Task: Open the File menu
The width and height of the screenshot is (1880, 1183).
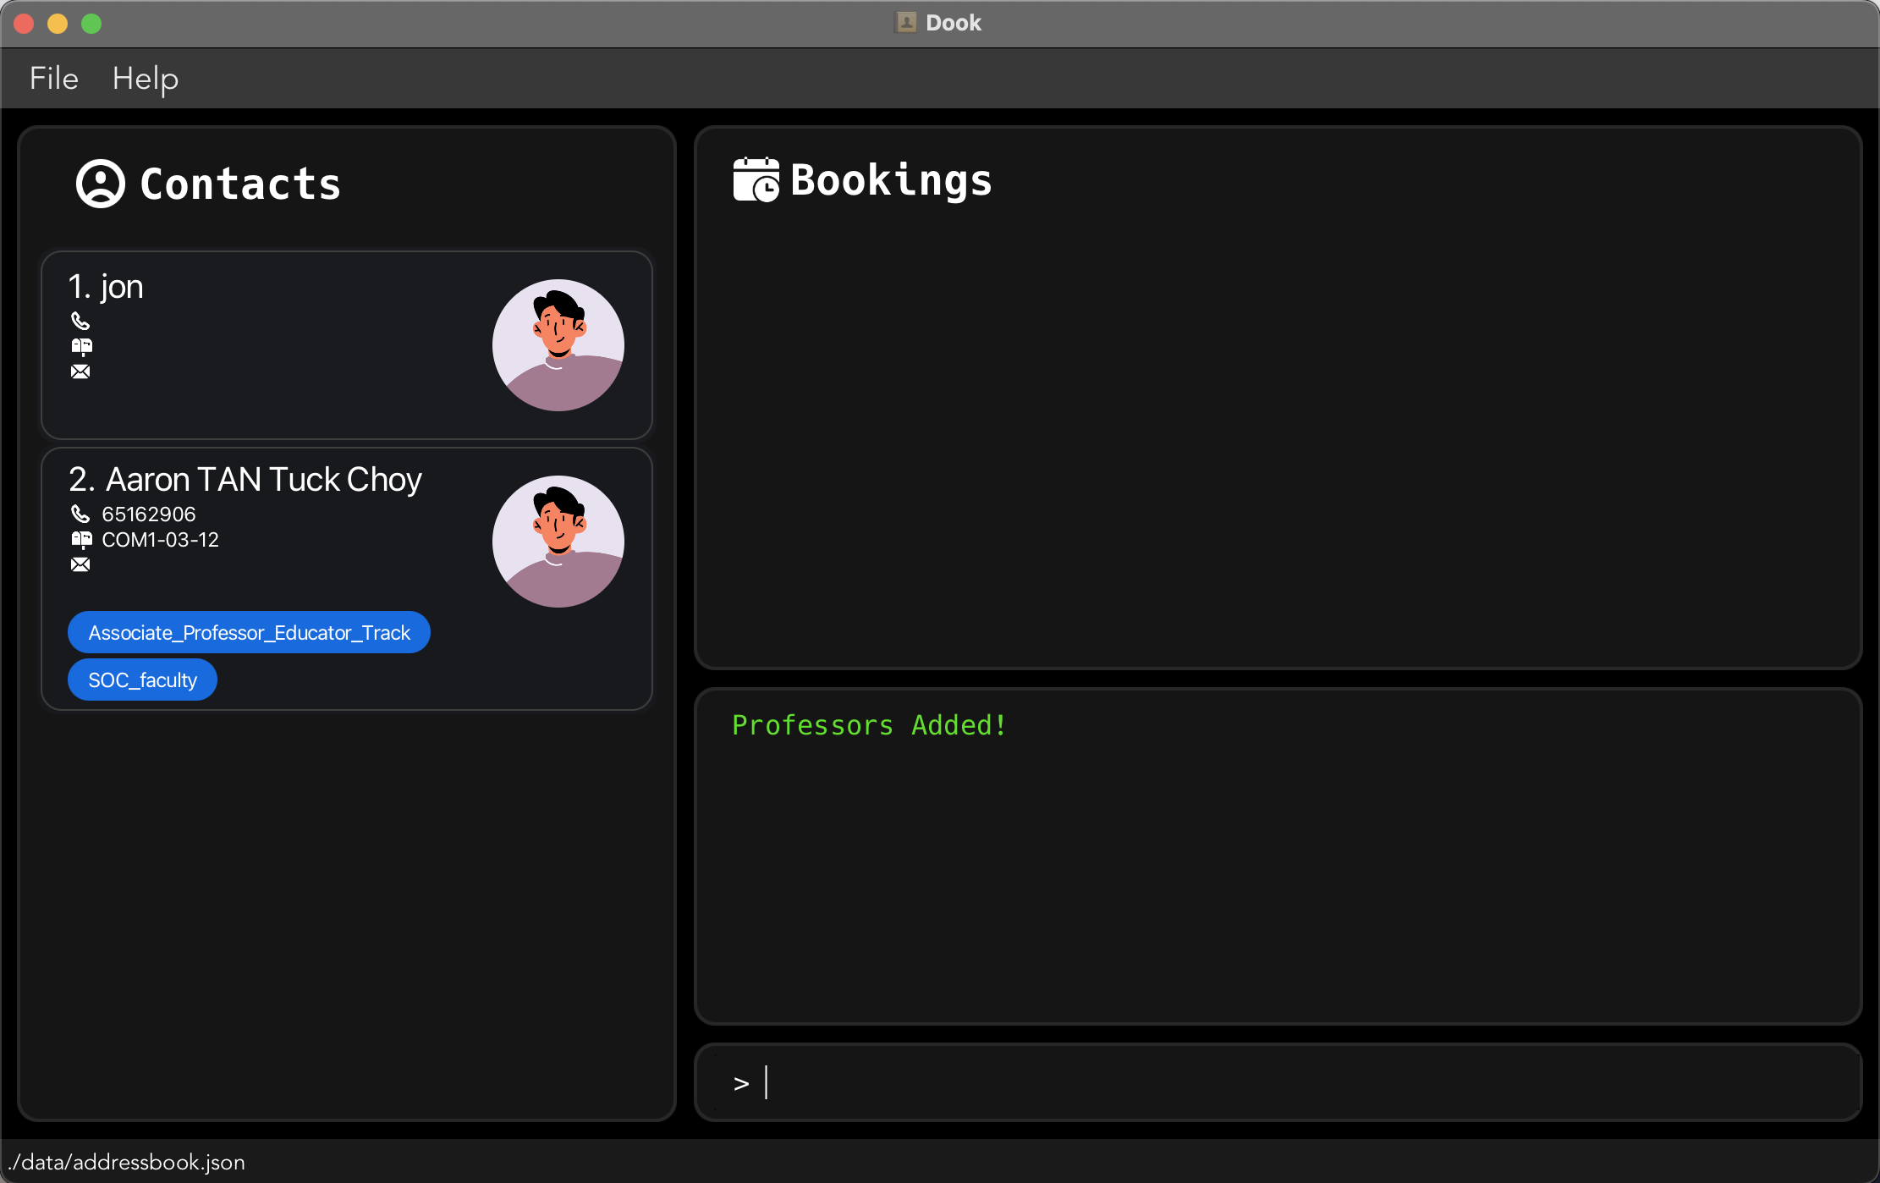Action: click(54, 79)
